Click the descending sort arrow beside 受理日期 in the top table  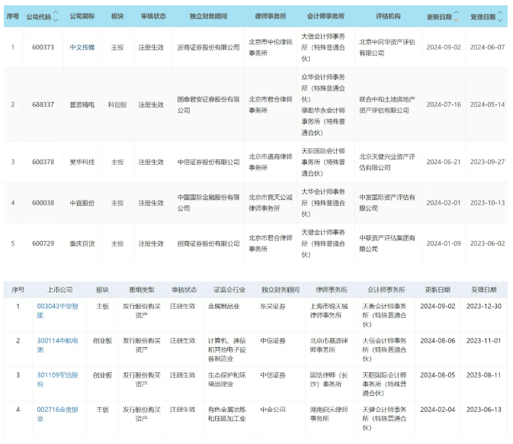pyautogui.click(x=500, y=20)
